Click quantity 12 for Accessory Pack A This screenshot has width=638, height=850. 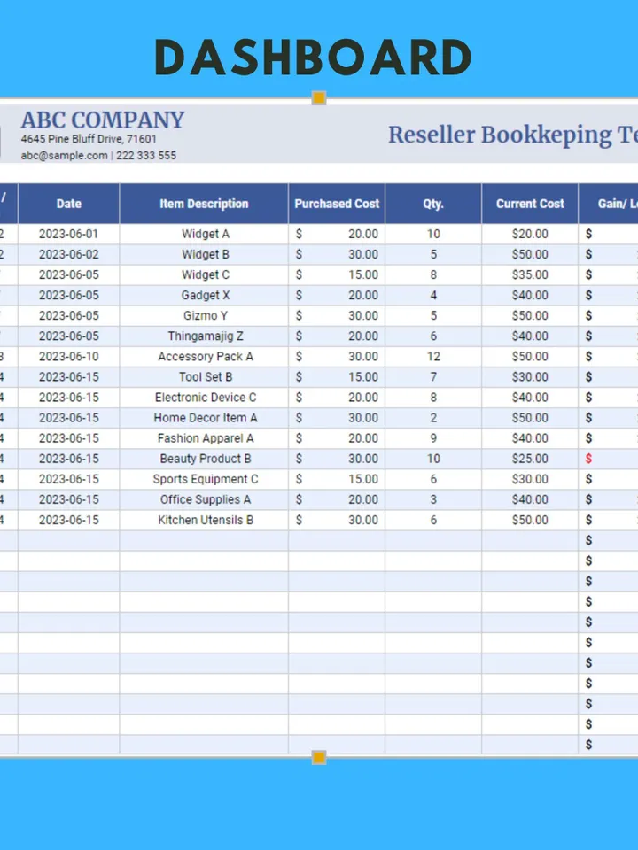click(433, 357)
